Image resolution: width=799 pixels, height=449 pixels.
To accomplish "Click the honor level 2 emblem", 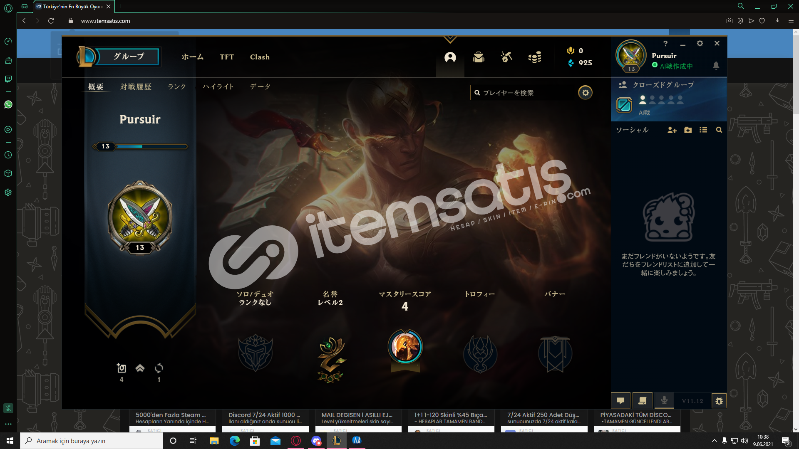I will click(331, 360).
